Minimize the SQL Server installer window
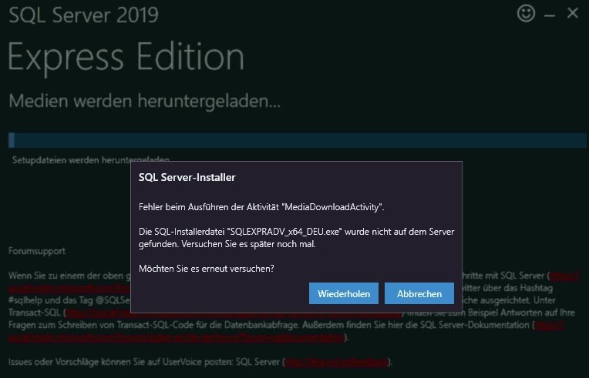Image resolution: width=589 pixels, height=378 pixels. pyautogui.click(x=550, y=15)
